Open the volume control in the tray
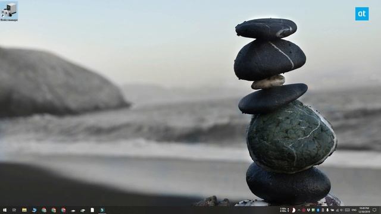 point(341,210)
